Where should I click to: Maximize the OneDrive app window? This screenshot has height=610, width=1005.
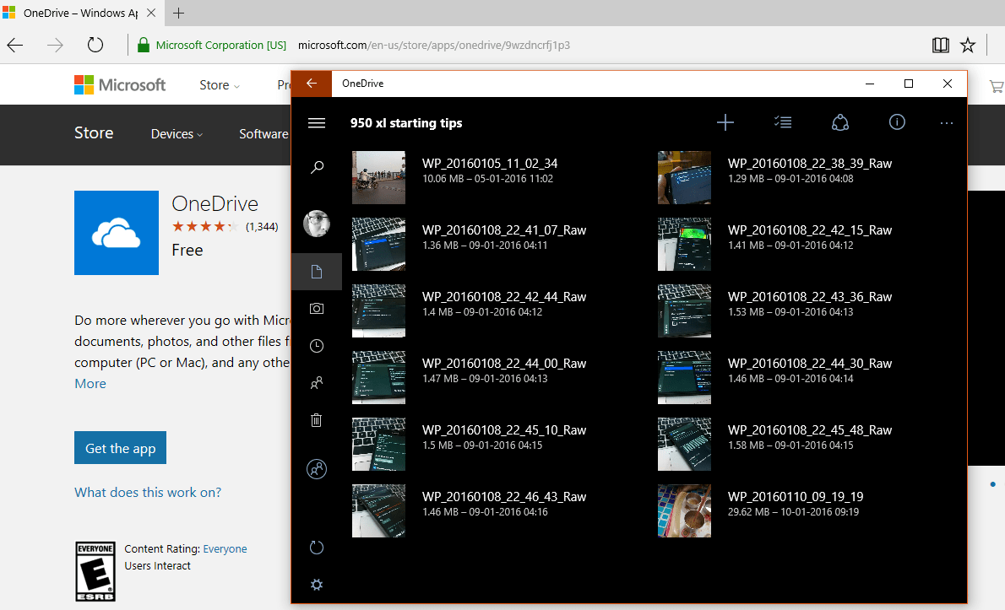tap(908, 84)
